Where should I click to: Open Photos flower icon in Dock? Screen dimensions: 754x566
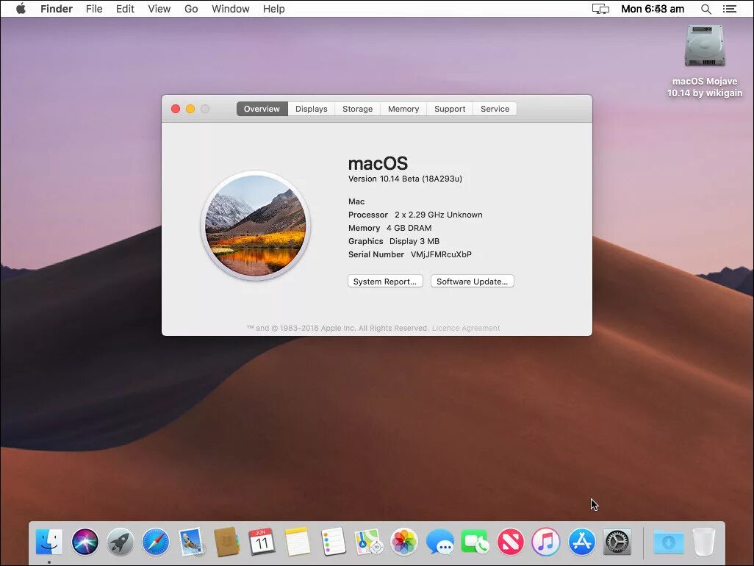tap(404, 542)
